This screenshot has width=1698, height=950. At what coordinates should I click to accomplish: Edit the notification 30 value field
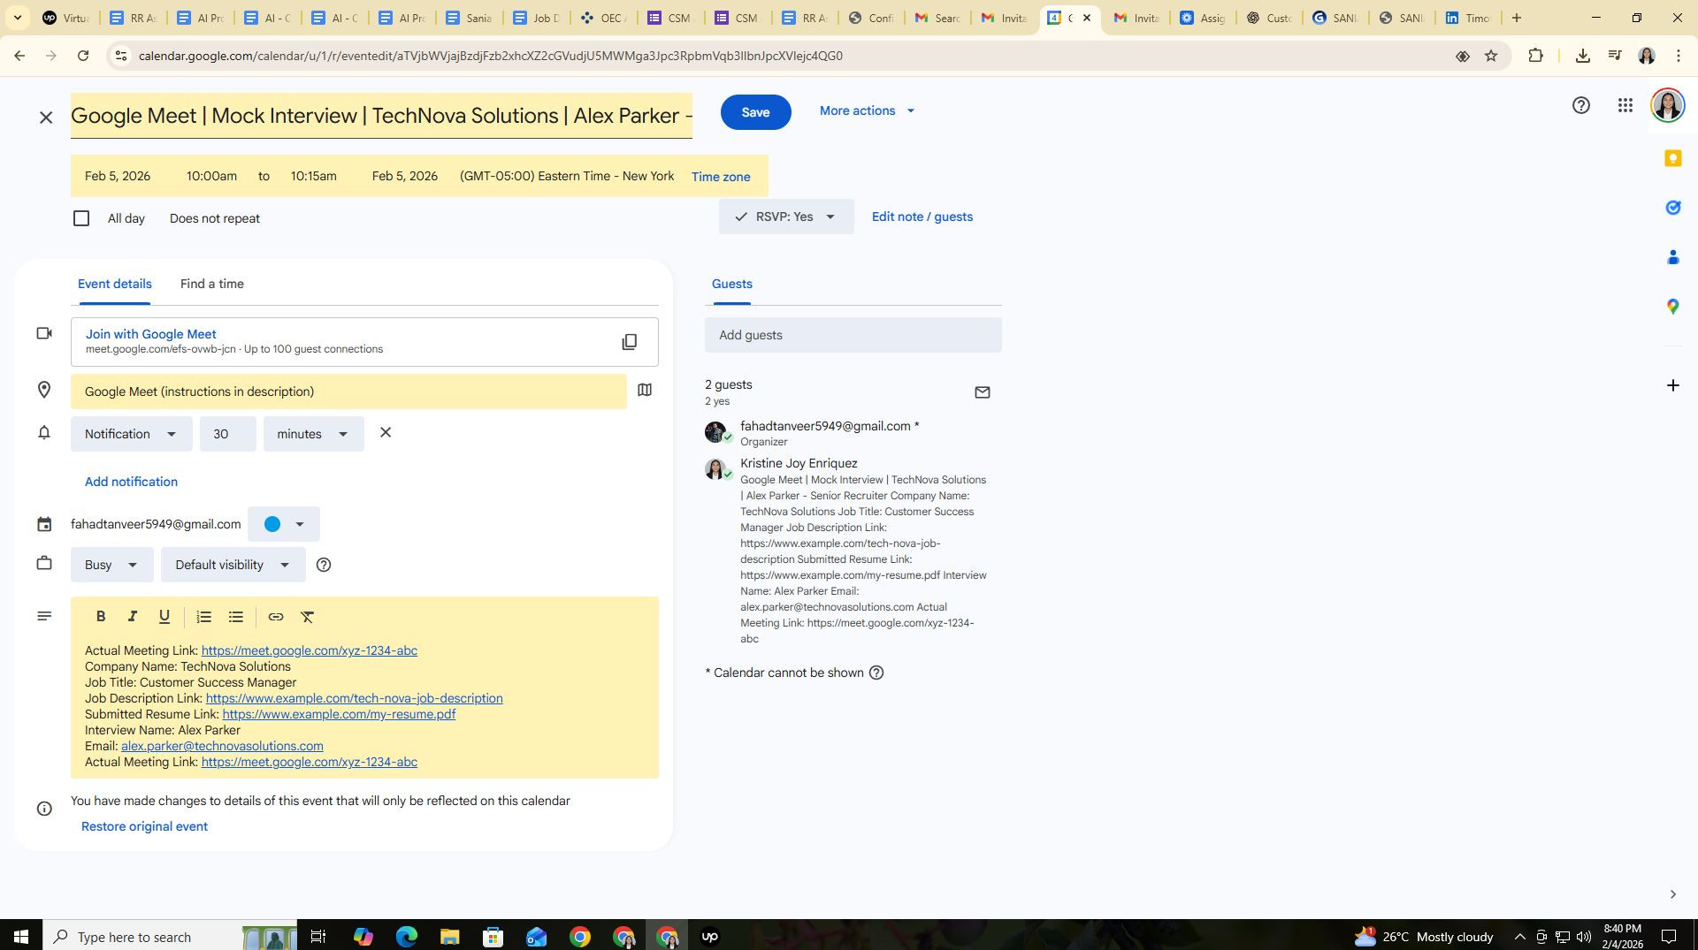pyautogui.click(x=228, y=434)
